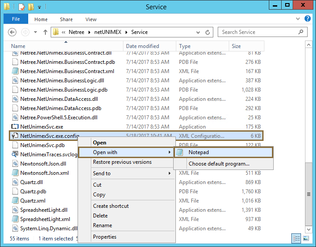This screenshot has height=247, width=316.
Task: Open the Quick Access Toolbar customize dropdown
Action: pyautogui.click(x=40, y=7)
